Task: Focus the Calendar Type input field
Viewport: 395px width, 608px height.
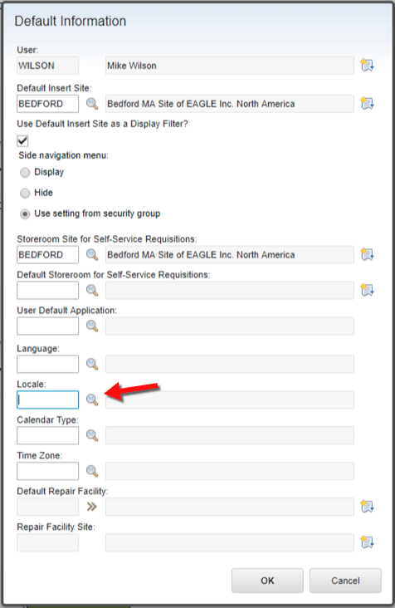Action: 47,435
